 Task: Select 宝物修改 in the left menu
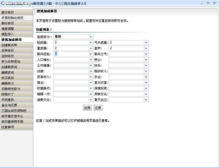[16, 56]
